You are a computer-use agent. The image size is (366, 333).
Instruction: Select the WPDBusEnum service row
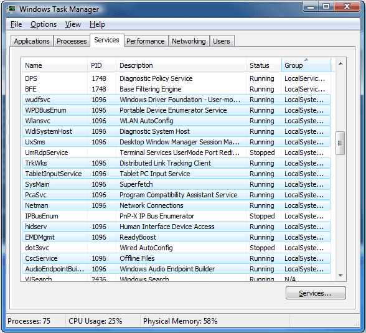click(x=177, y=110)
